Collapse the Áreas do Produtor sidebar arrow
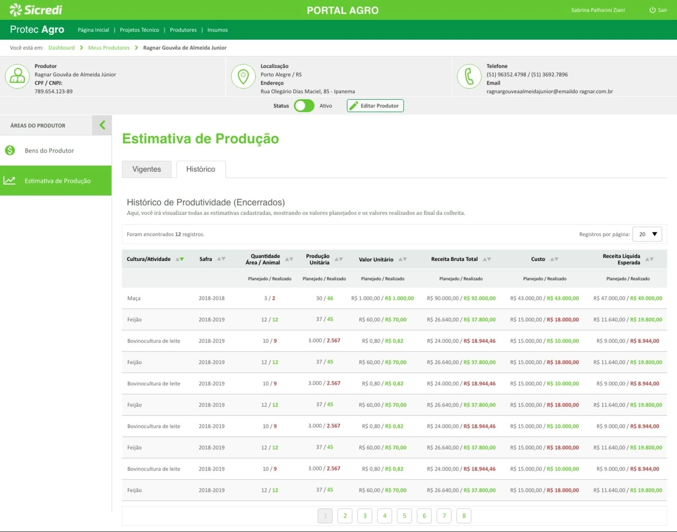The image size is (677, 532). tap(102, 125)
